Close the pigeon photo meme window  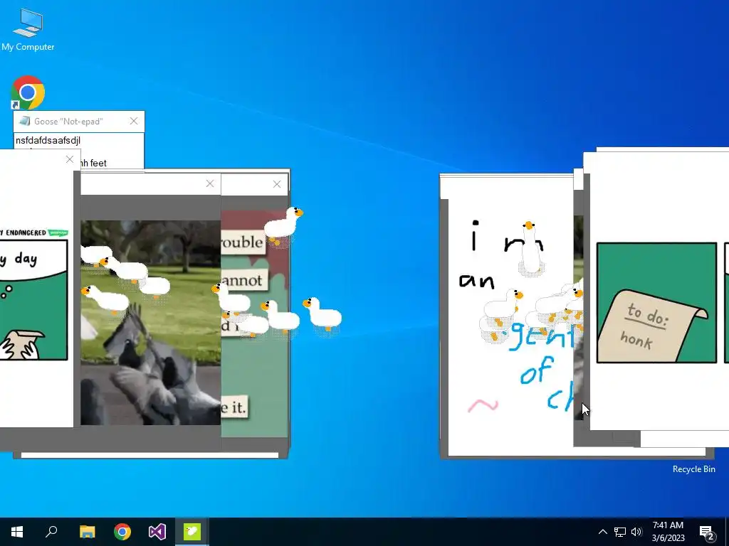coord(210,184)
